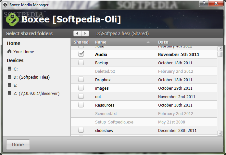Click the scrollbar down arrow
The image size is (226, 155).
(x=220, y=133)
